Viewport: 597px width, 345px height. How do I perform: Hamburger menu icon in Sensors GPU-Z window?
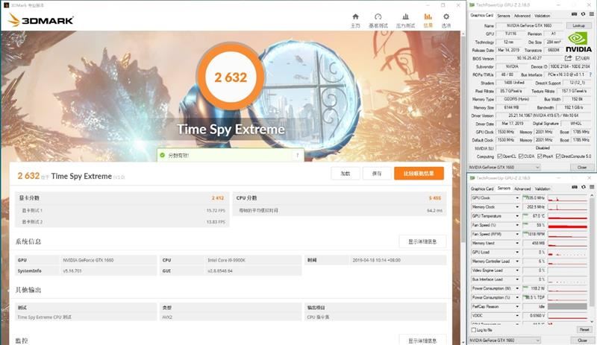(x=591, y=187)
